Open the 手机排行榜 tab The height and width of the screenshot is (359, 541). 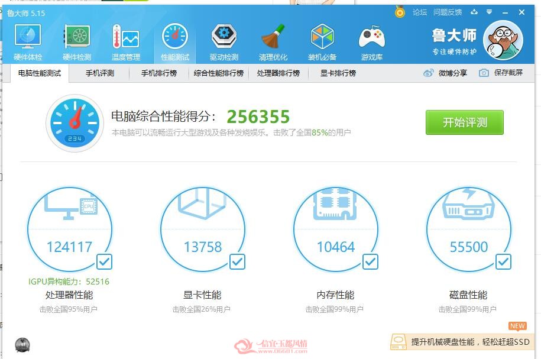[x=158, y=73]
